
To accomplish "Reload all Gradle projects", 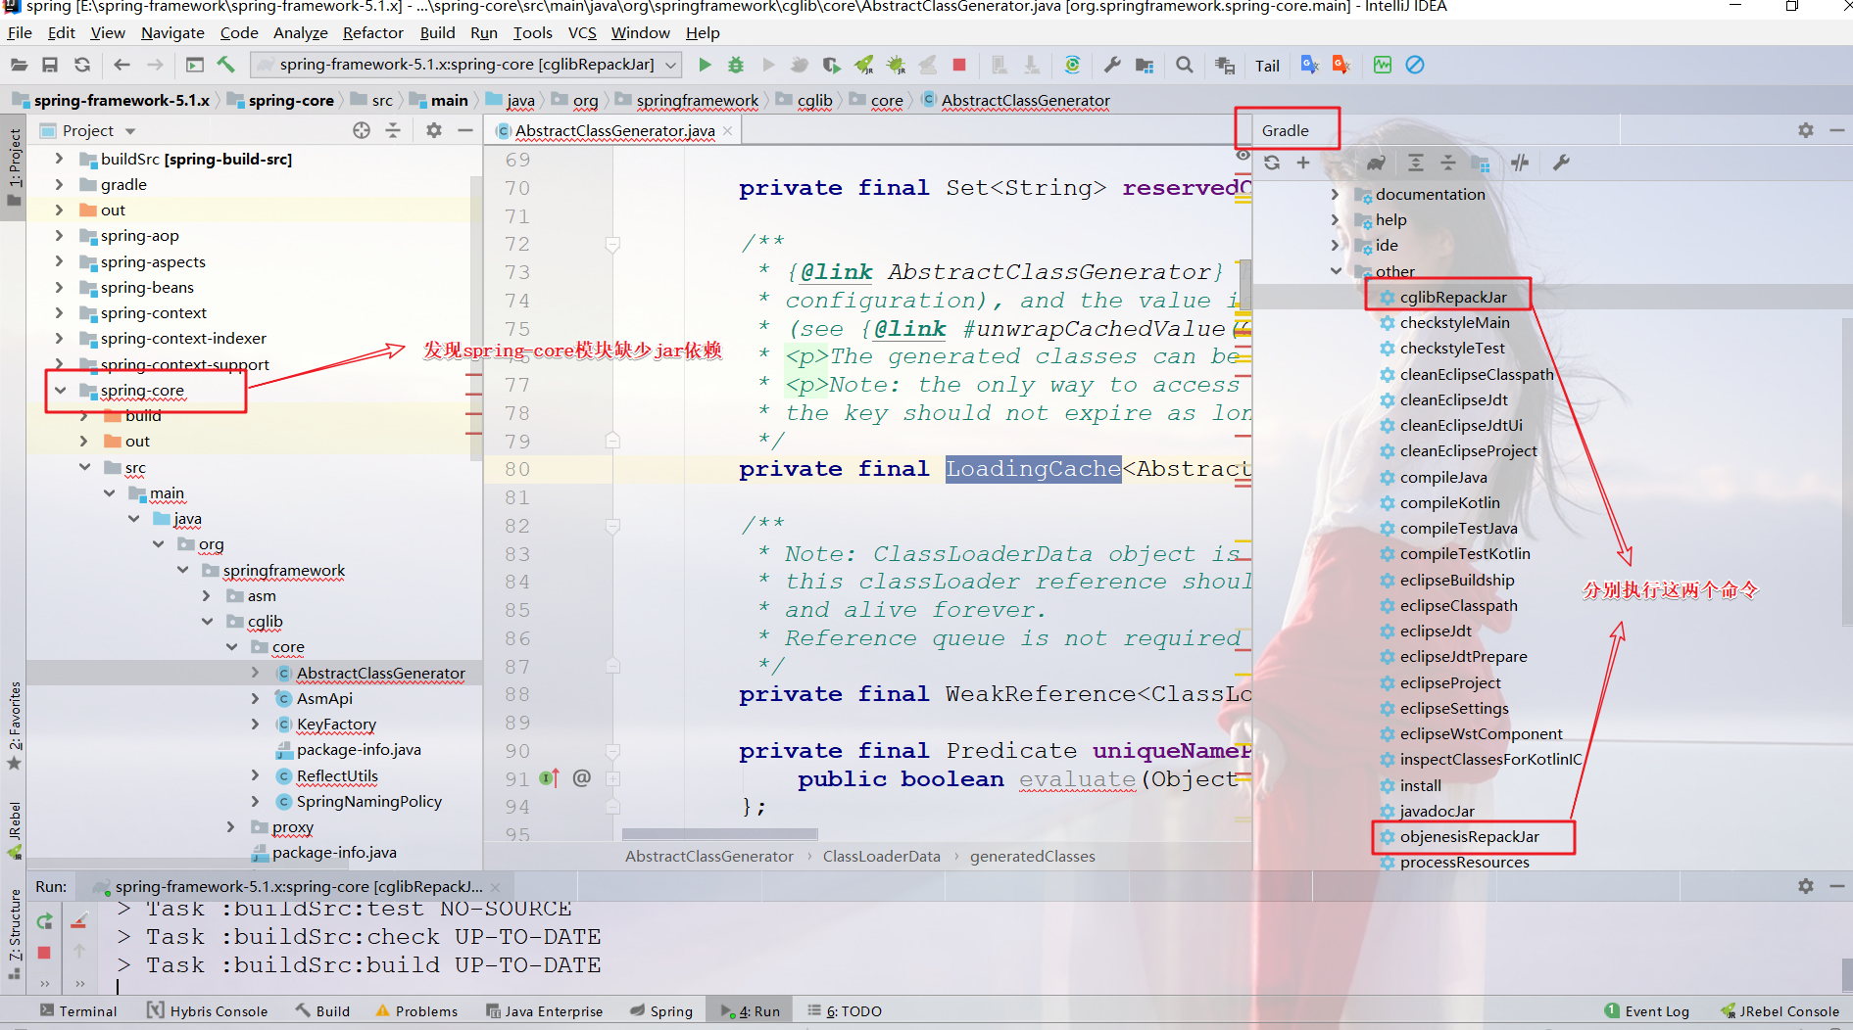I will point(1272,163).
